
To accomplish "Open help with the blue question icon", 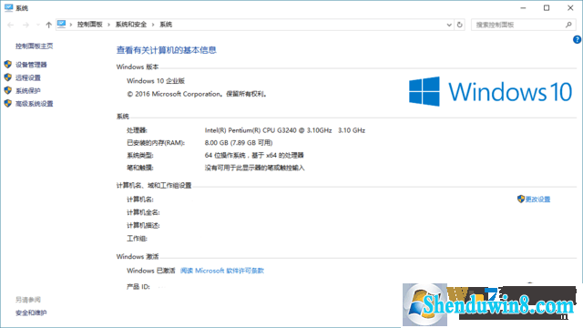I will 577,39.
